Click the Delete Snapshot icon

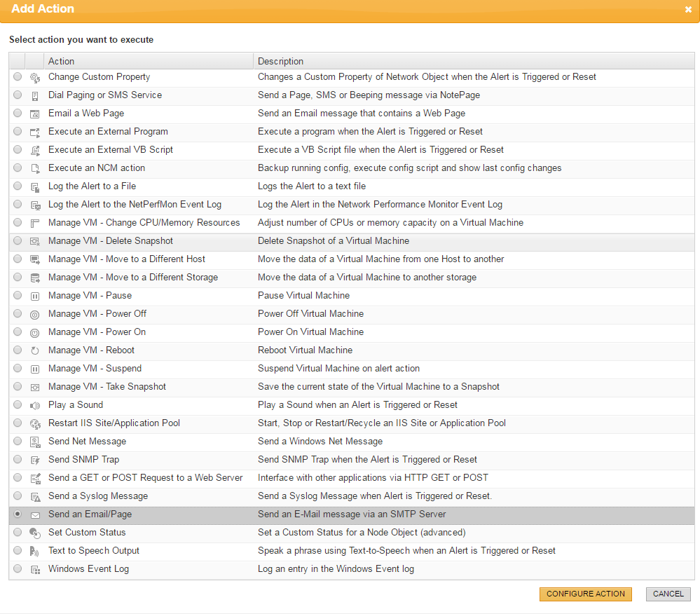35,242
